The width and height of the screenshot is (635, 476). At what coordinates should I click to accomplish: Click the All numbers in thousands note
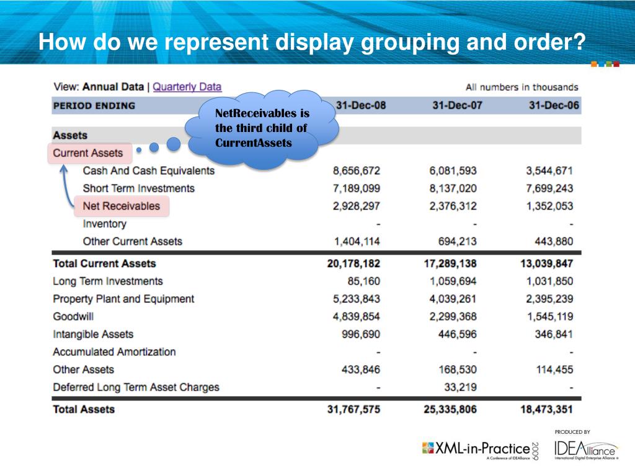tap(522, 87)
